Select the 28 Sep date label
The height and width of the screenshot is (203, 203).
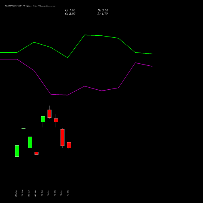pyautogui.click(x=22, y=193)
